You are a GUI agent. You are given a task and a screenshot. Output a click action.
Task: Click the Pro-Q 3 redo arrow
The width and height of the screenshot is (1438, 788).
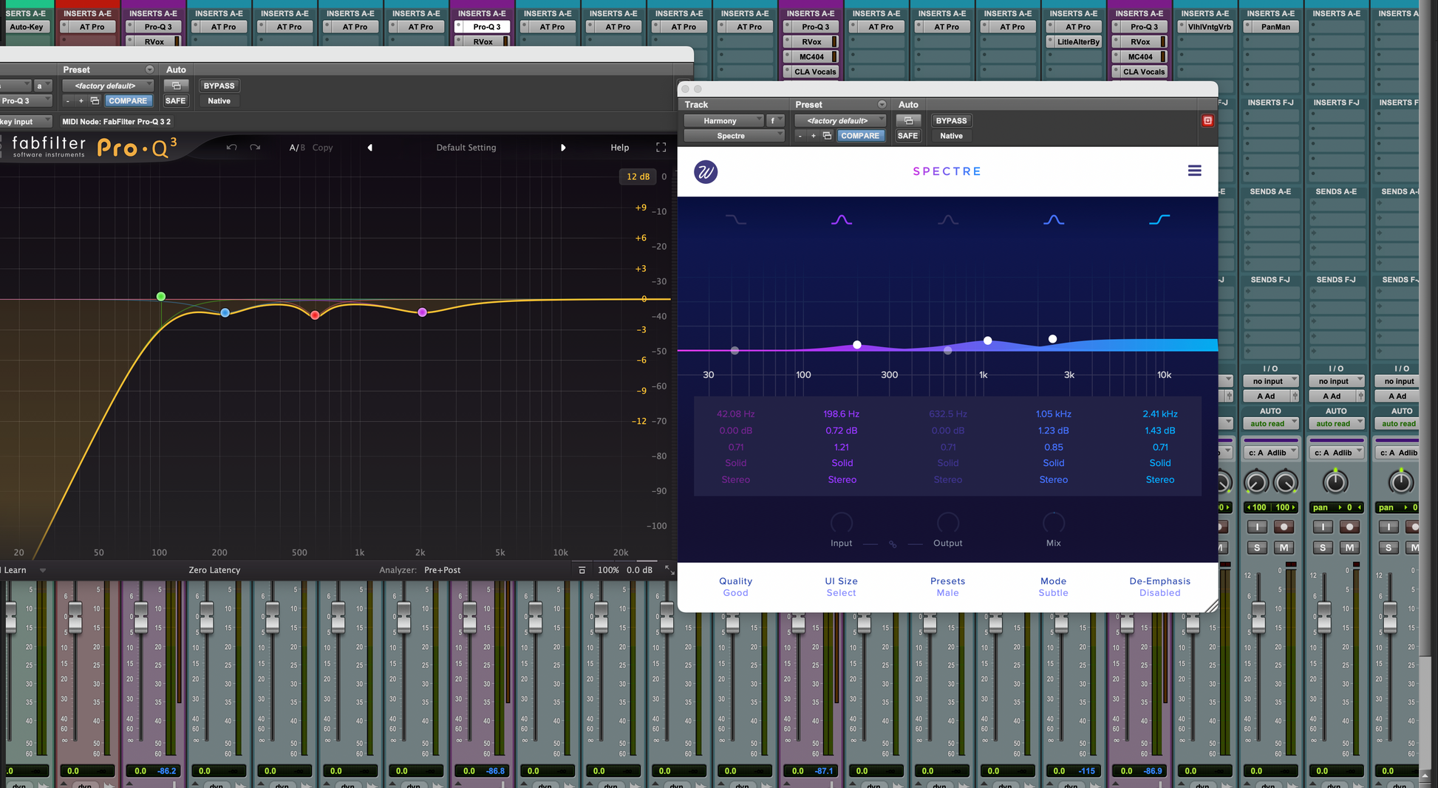pyautogui.click(x=255, y=148)
